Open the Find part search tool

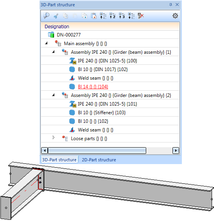[46, 15]
